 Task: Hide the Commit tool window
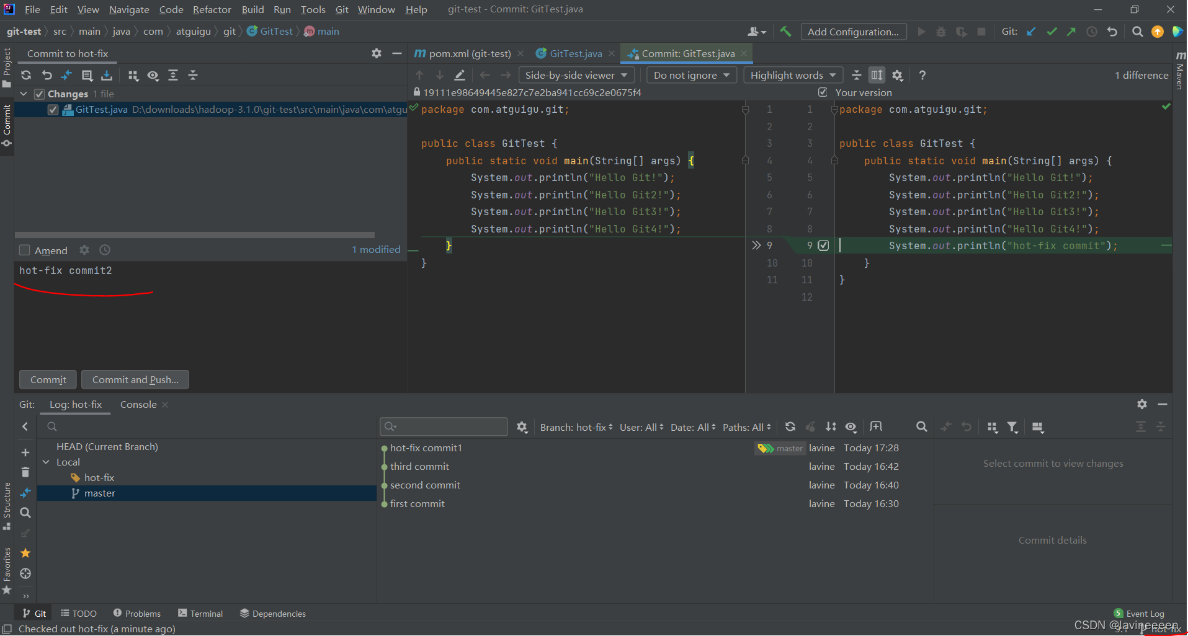click(x=397, y=53)
